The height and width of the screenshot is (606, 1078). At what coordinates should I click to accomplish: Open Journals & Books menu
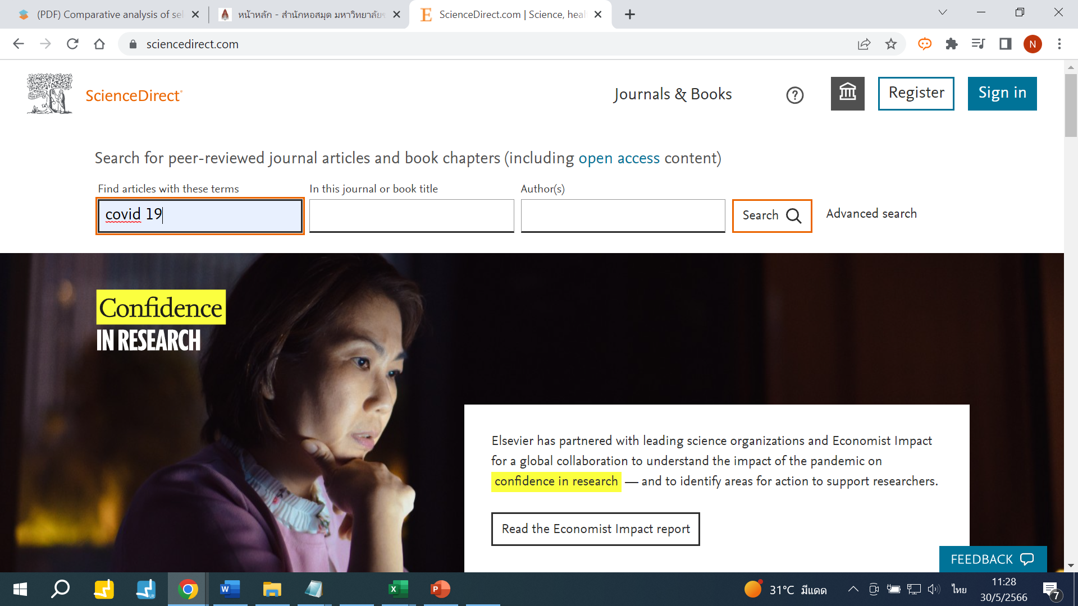pos(673,94)
